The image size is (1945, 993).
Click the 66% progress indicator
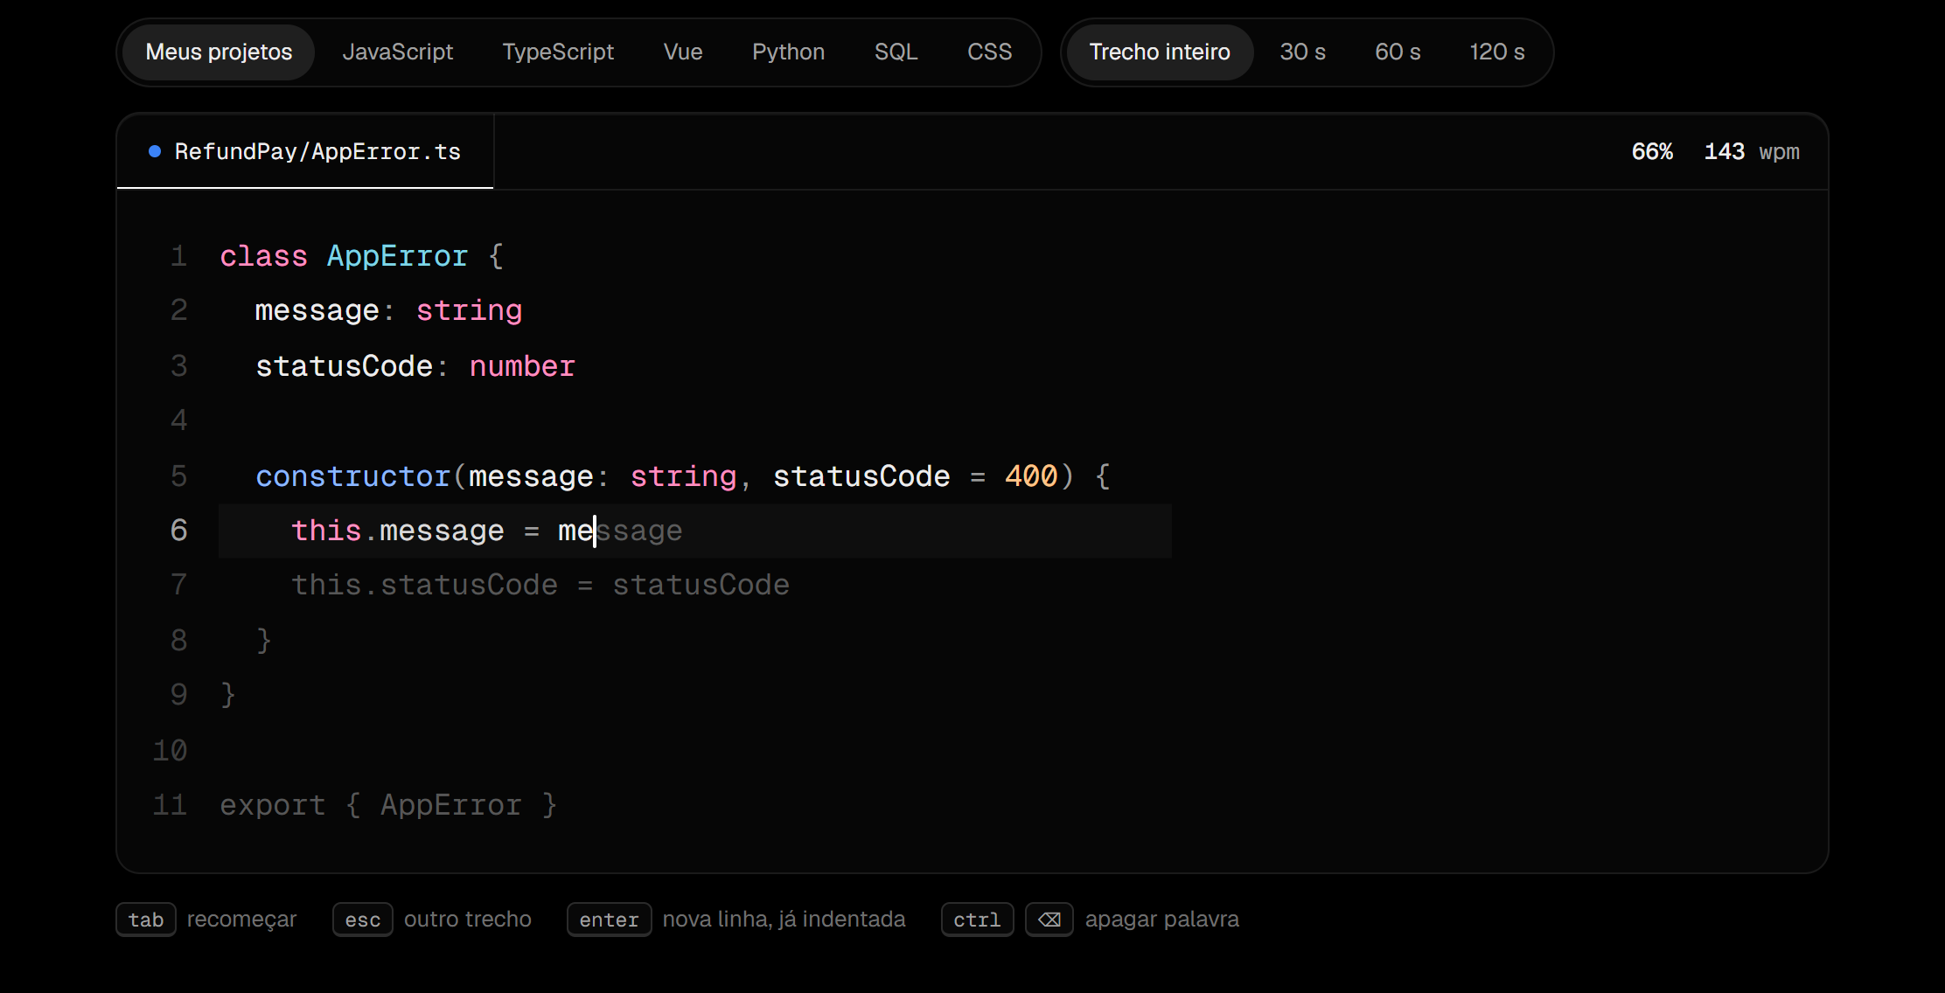(1652, 151)
